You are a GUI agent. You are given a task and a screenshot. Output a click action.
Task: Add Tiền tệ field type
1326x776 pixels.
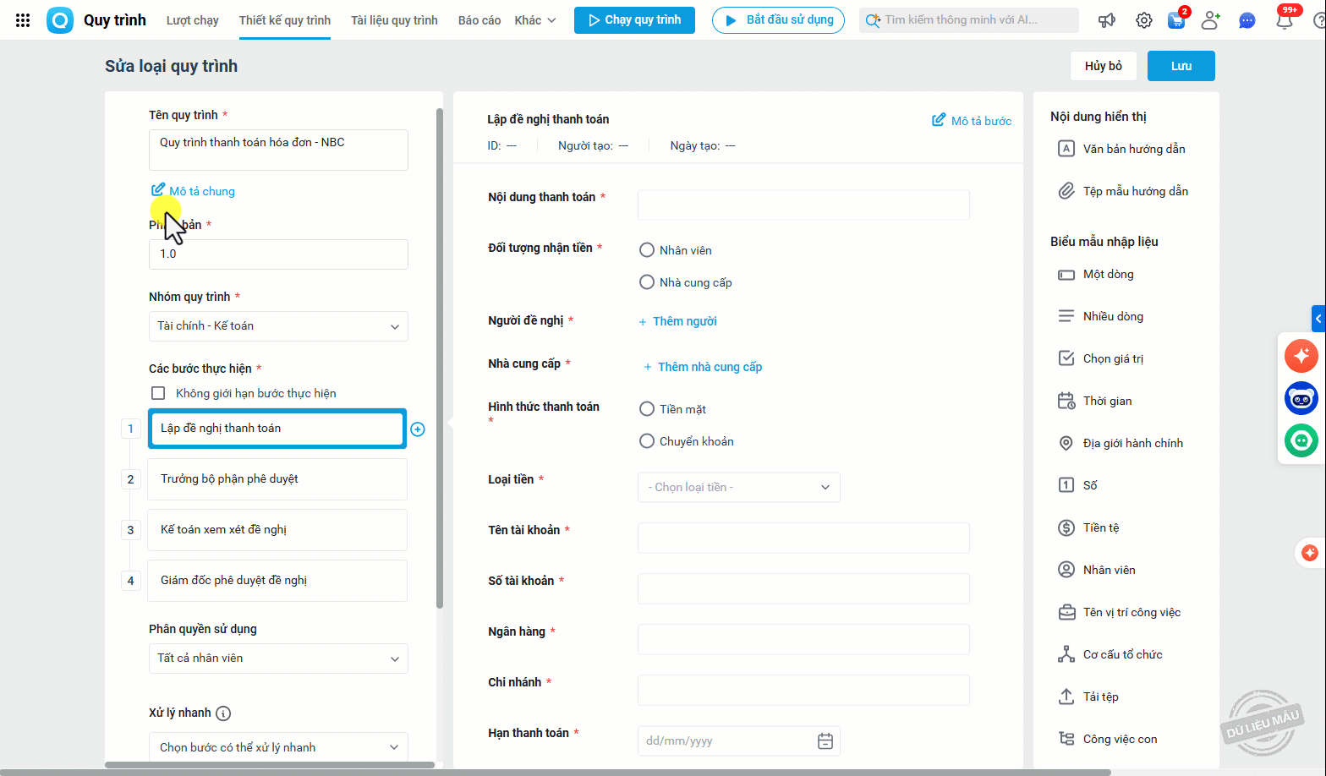tap(1089, 527)
